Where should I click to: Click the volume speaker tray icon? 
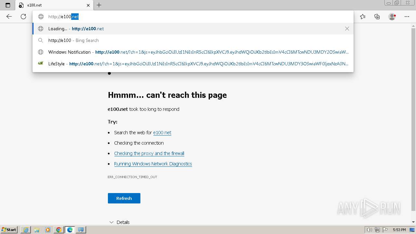[x=370, y=230]
